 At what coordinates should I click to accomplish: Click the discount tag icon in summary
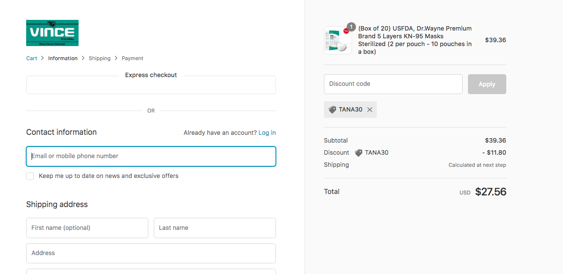coord(358,153)
